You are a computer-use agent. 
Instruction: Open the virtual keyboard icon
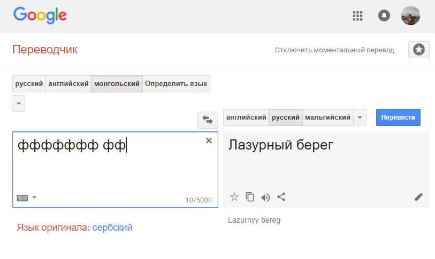pyautogui.click(x=22, y=198)
